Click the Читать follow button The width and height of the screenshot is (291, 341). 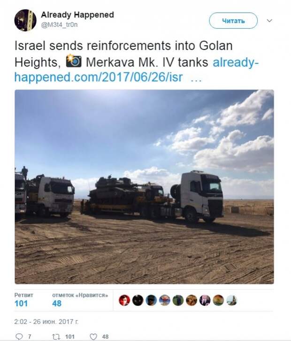233,21
